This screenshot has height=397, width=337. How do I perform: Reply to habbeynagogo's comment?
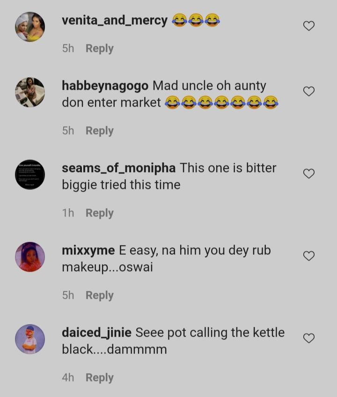[99, 131]
